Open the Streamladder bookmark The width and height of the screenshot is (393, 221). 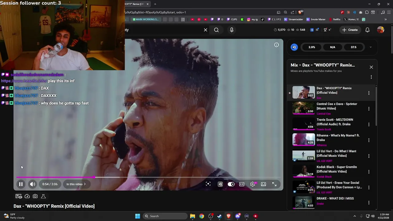point(294,19)
